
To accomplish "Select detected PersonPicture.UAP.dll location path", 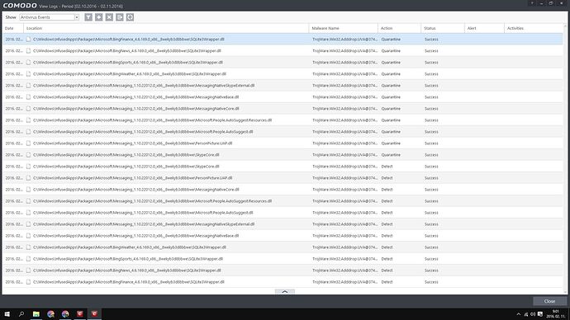I will (x=132, y=178).
